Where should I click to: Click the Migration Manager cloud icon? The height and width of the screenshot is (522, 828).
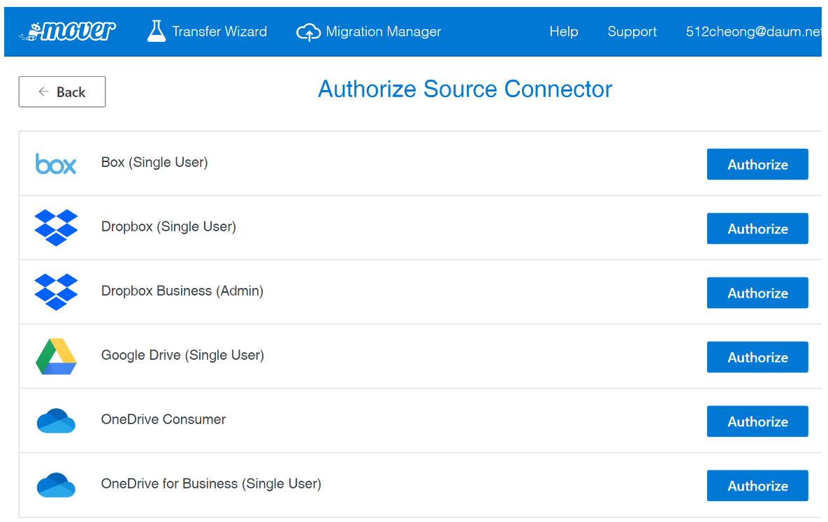(308, 31)
